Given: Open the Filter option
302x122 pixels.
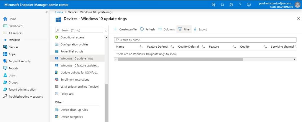Looking at the screenshot, I should pyautogui.click(x=184, y=29).
